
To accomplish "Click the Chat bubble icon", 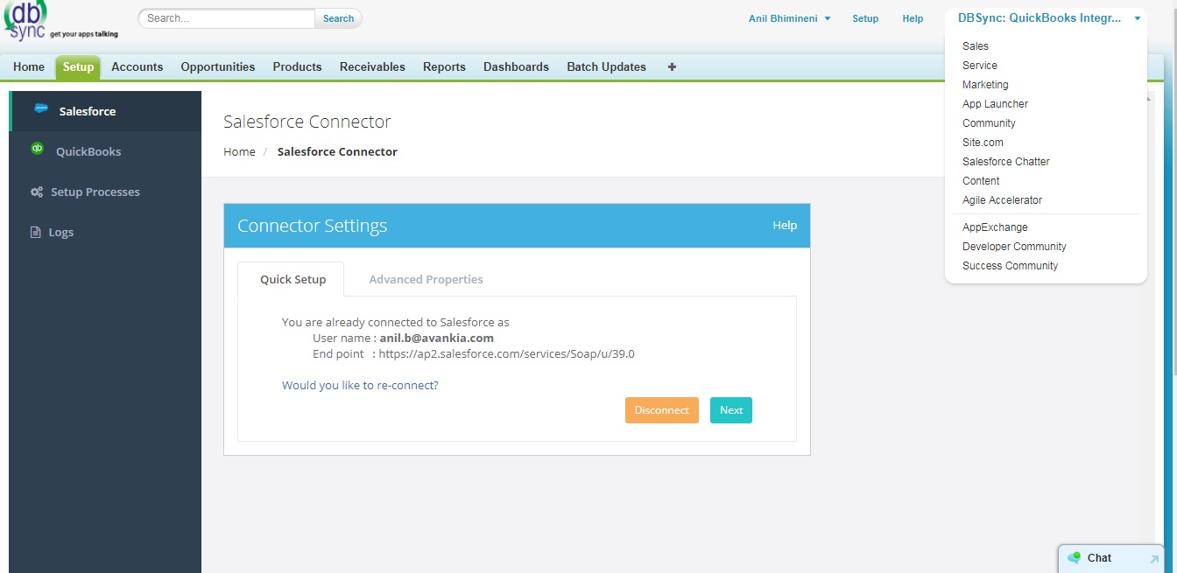I will (1074, 558).
